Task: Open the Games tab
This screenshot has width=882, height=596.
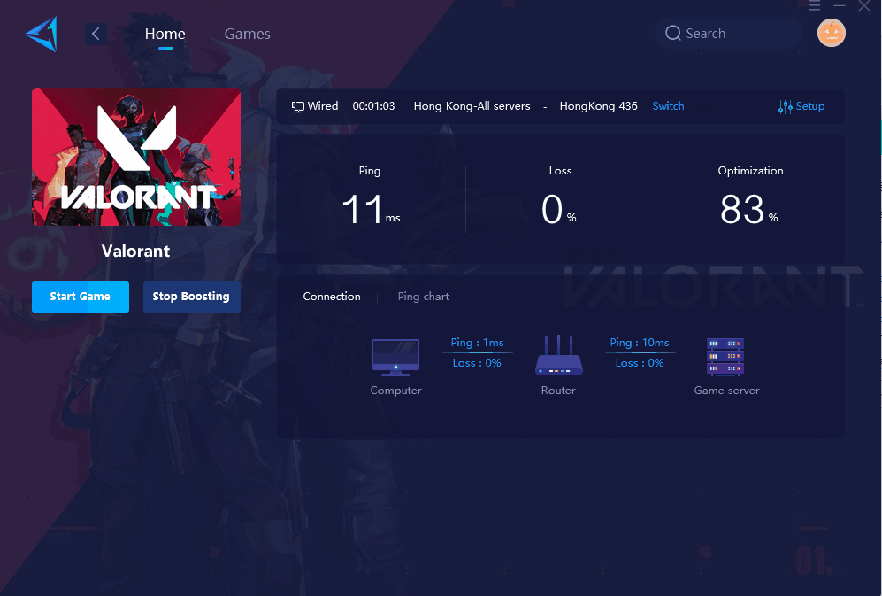Action: [x=247, y=34]
